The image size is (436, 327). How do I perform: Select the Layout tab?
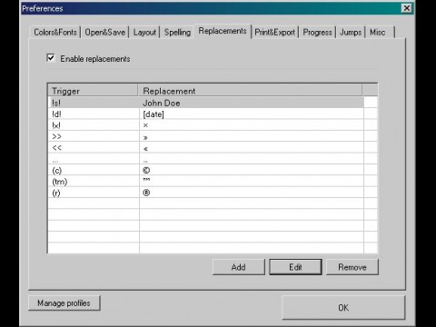(x=144, y=32)
